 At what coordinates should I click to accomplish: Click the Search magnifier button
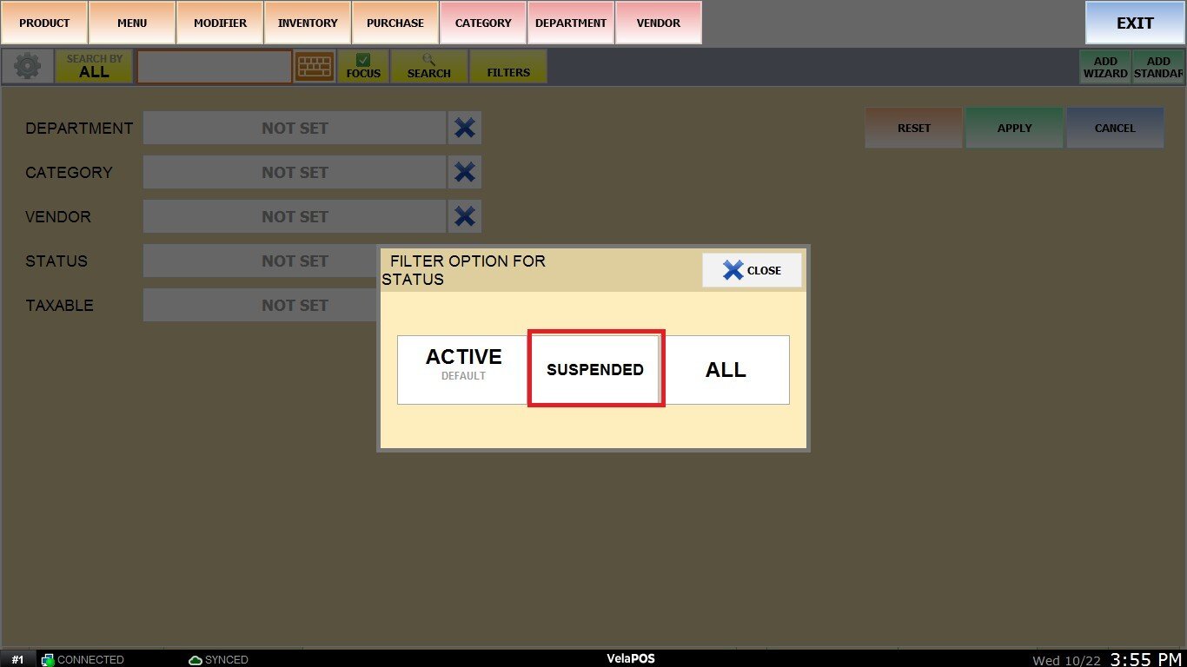[x=429, y=67]
